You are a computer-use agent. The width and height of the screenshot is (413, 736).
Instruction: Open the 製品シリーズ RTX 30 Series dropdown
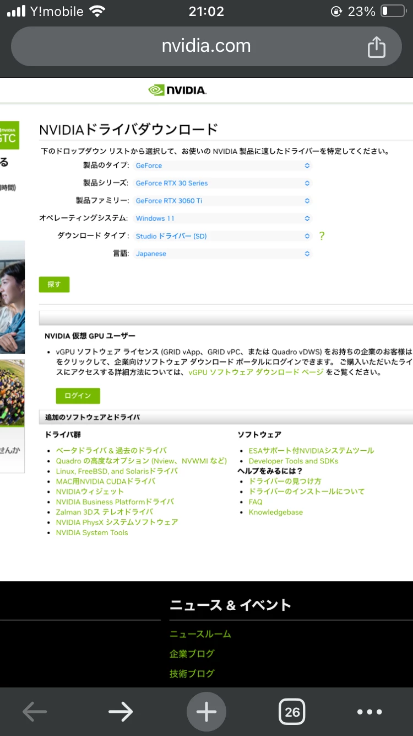223,183
